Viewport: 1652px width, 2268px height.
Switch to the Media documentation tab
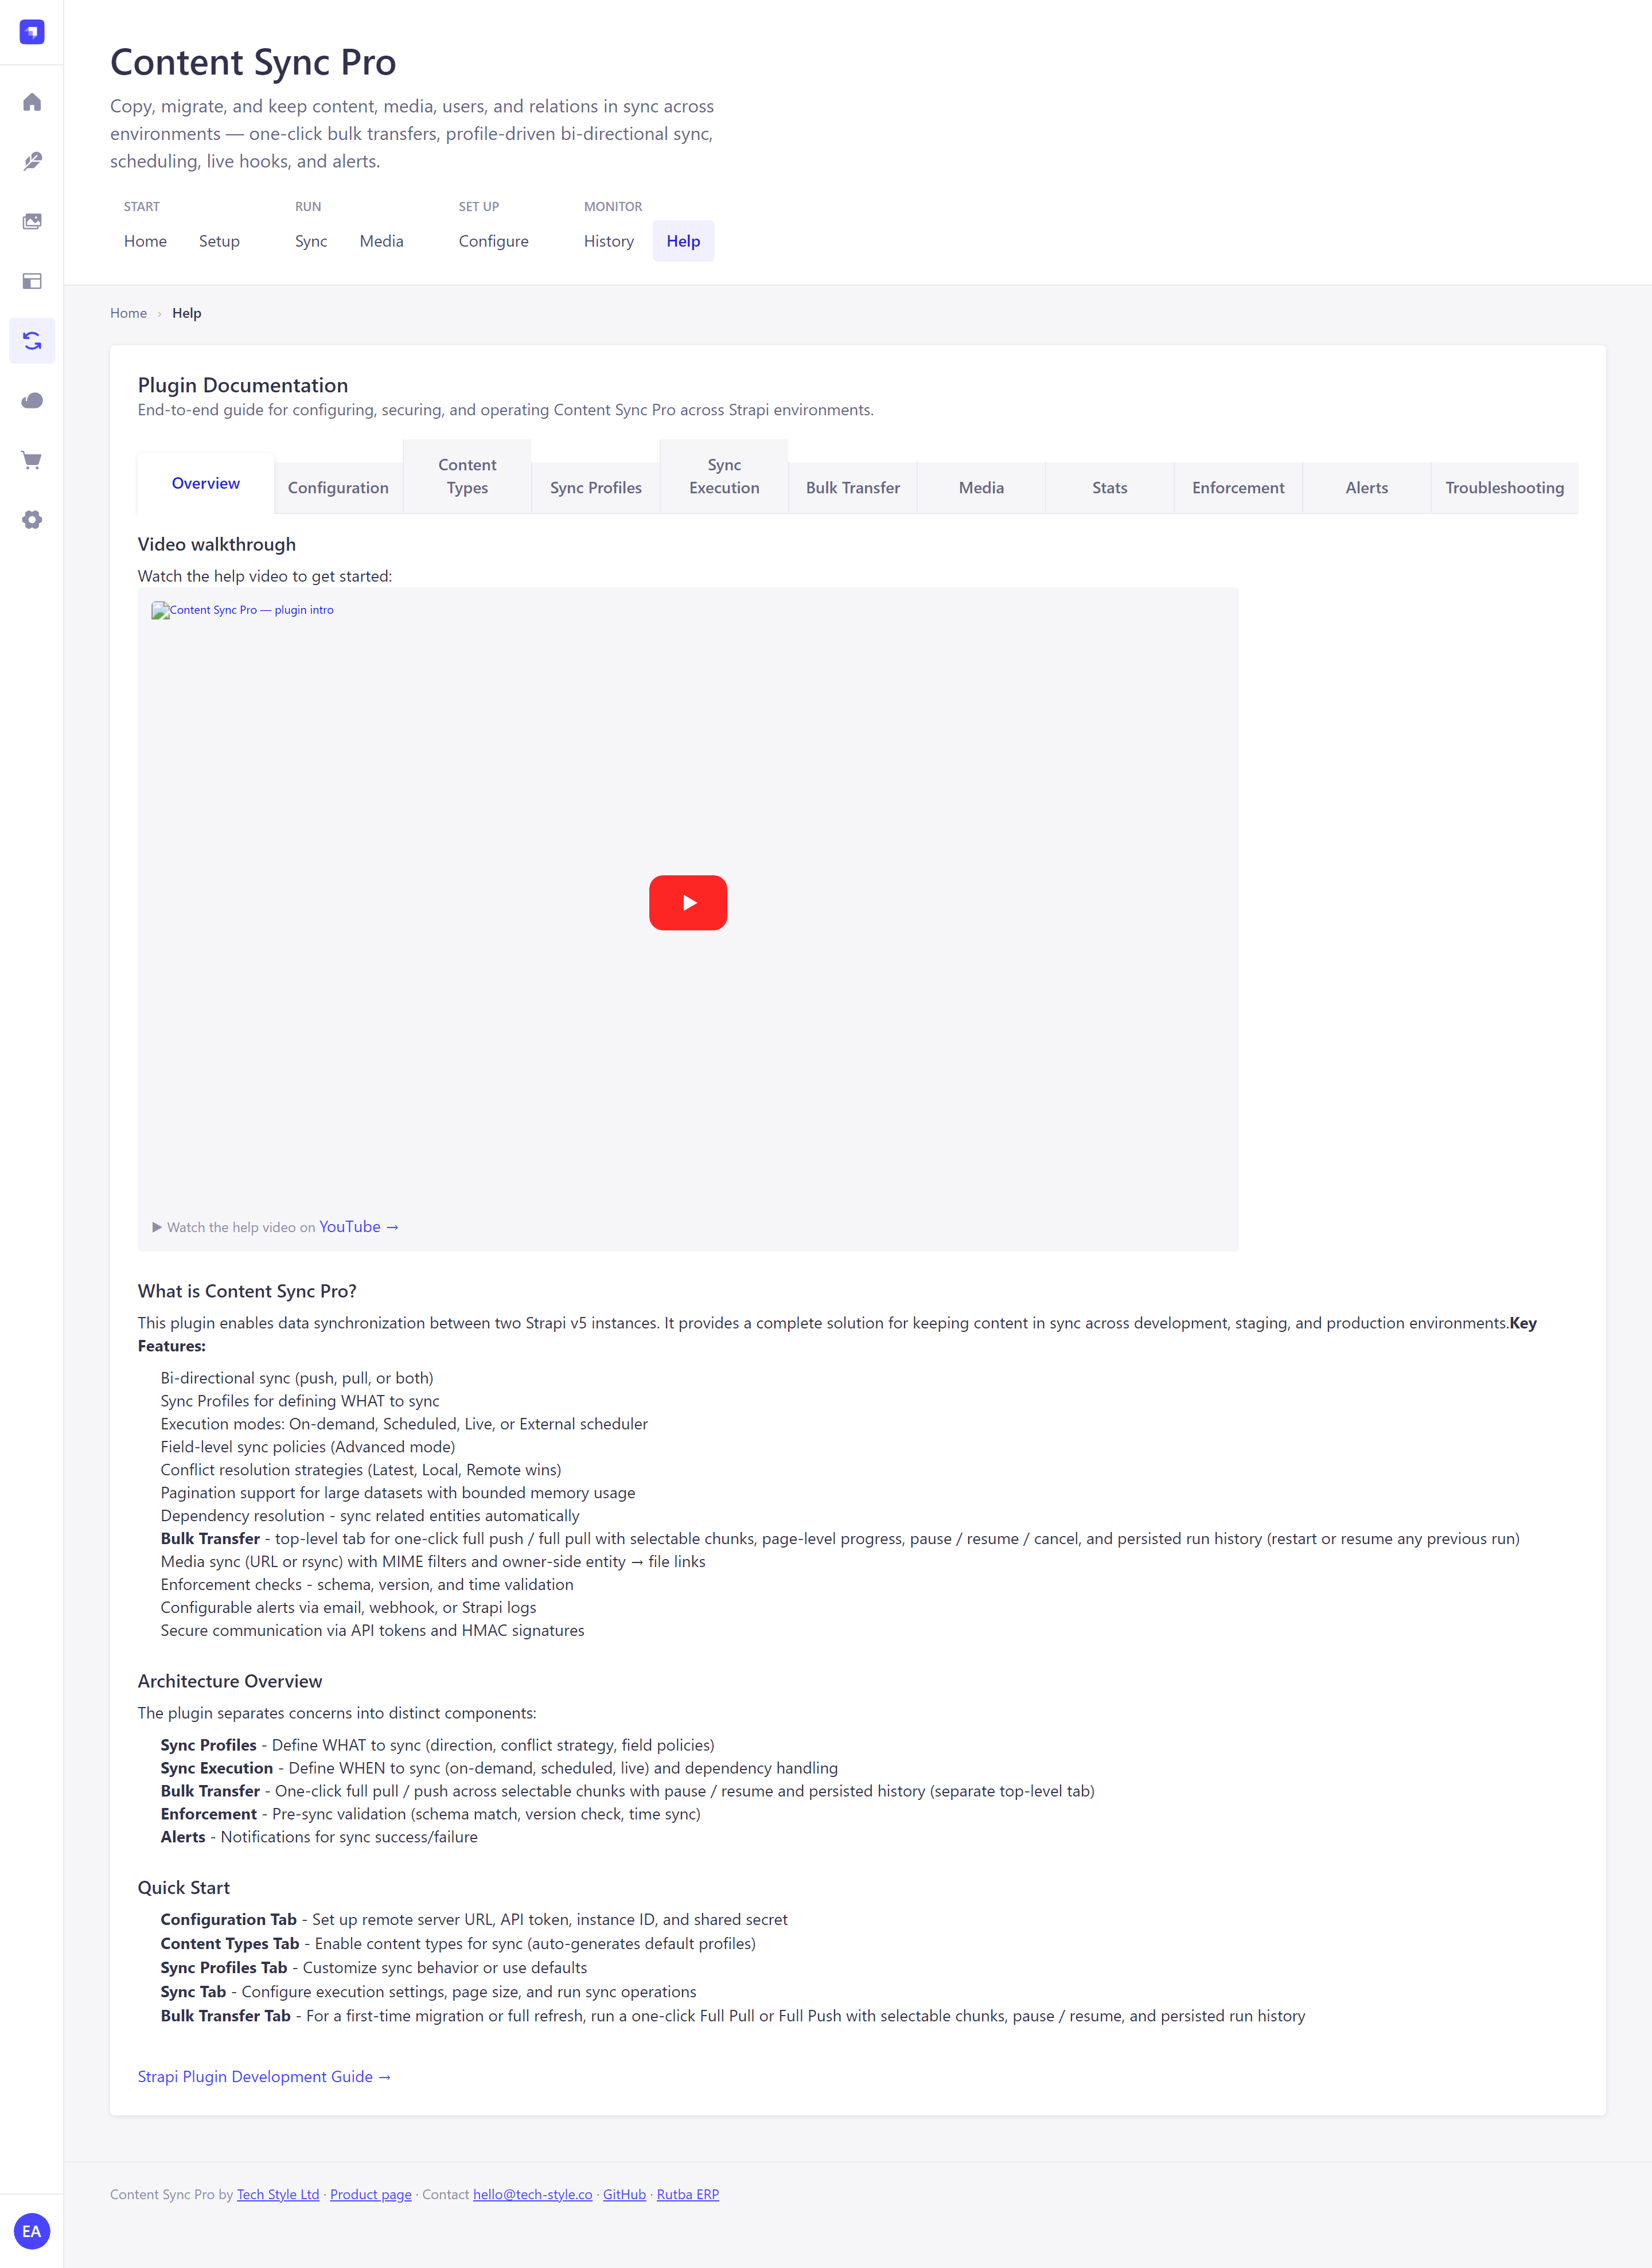pyautogui.click(x=981, y=488)
